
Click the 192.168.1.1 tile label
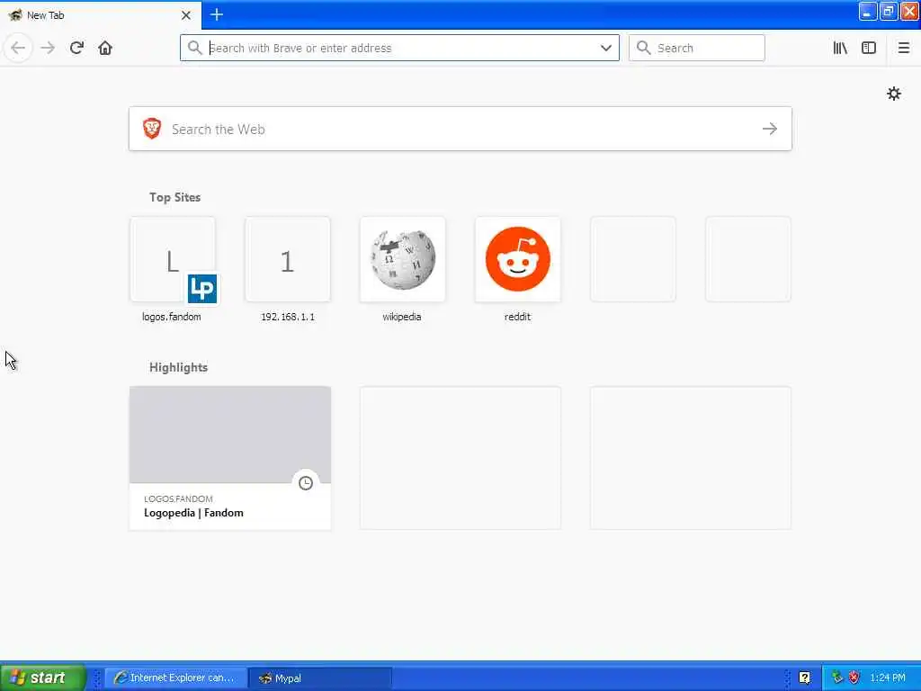288,317
